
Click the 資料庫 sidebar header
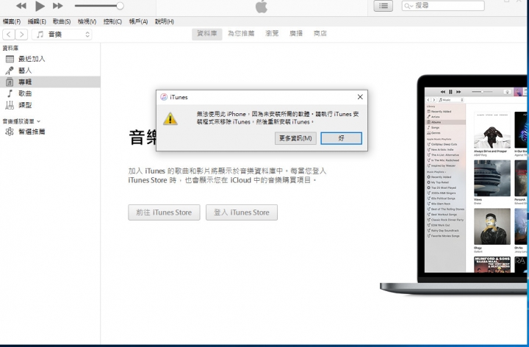pos(10,49)
